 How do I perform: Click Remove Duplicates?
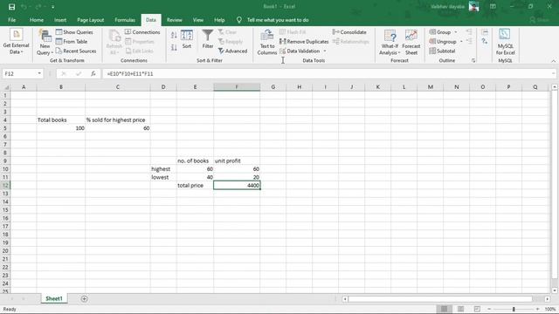coord(304,42)
